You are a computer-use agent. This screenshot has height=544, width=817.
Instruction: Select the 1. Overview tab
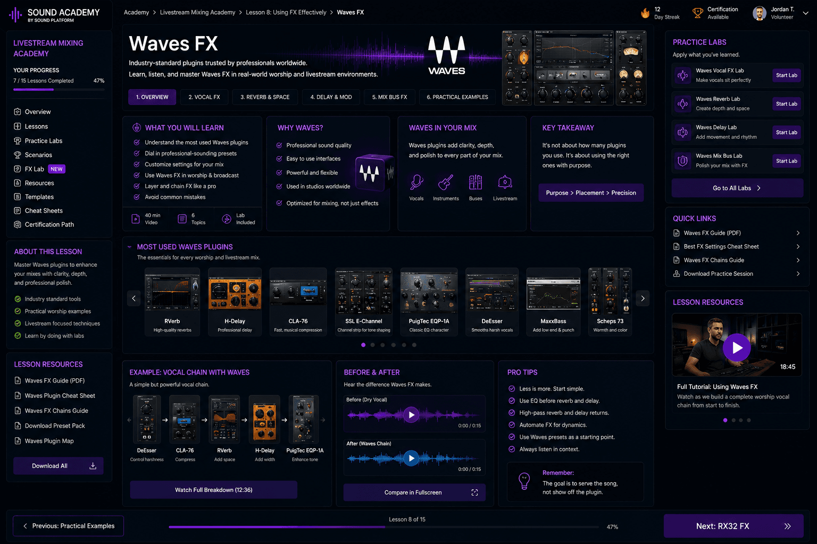pyautogui.click(x=152, y=97)
